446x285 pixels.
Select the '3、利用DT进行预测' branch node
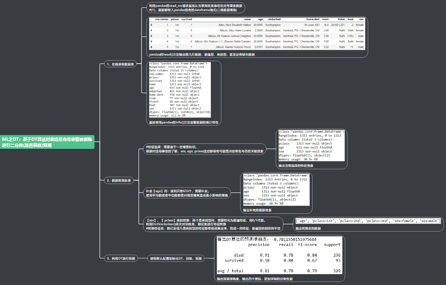tap(121, 258)
